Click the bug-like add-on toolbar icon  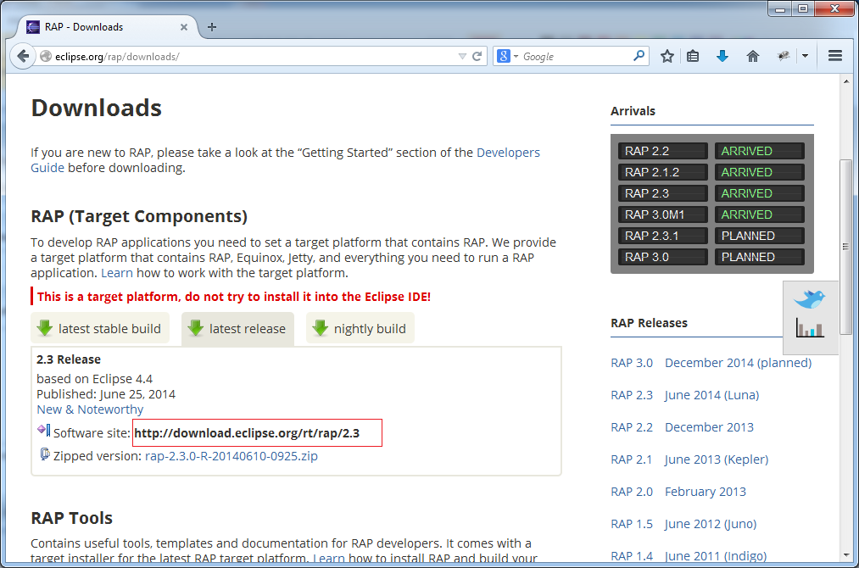tap(784, 56)
